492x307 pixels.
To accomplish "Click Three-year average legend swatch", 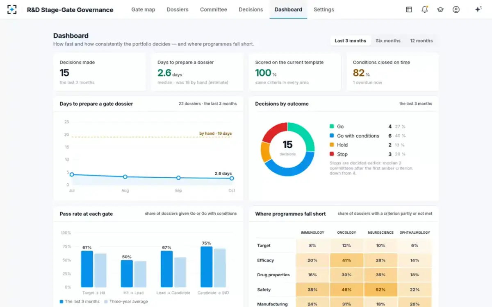I will click(106, 302).
